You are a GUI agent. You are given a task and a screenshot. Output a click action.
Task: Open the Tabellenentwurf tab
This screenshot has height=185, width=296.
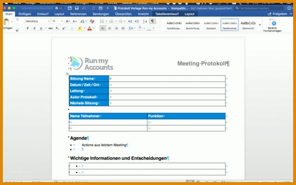coord(167,14)
